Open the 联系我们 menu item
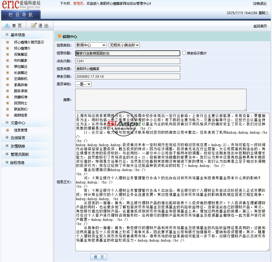The height and width of the screenshot is (262, 272). 21,109
